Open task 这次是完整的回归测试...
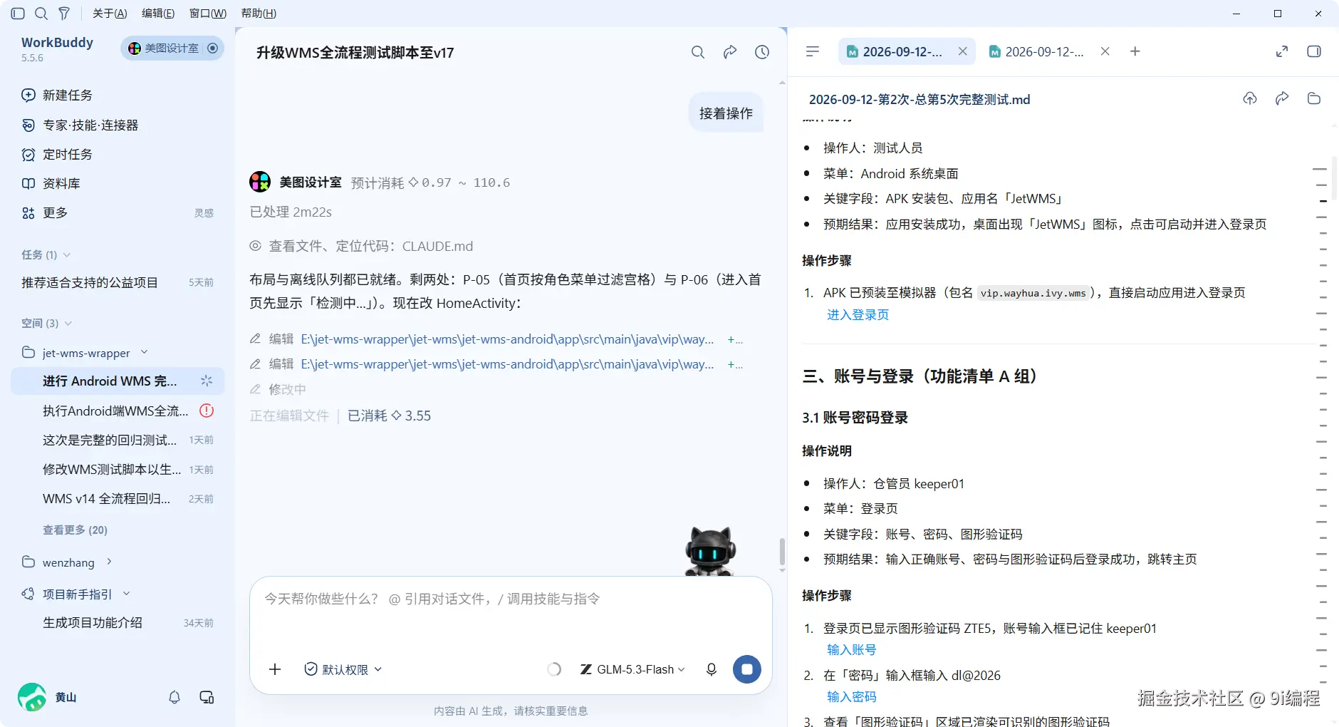1339x727 pixels. (x=118, y=440)
